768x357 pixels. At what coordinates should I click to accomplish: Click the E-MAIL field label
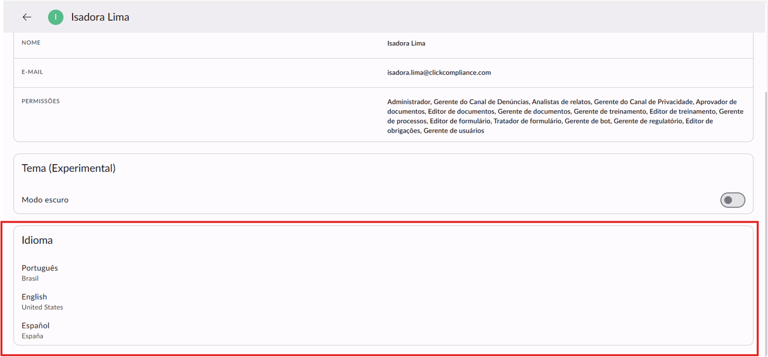tap(32, 72)
